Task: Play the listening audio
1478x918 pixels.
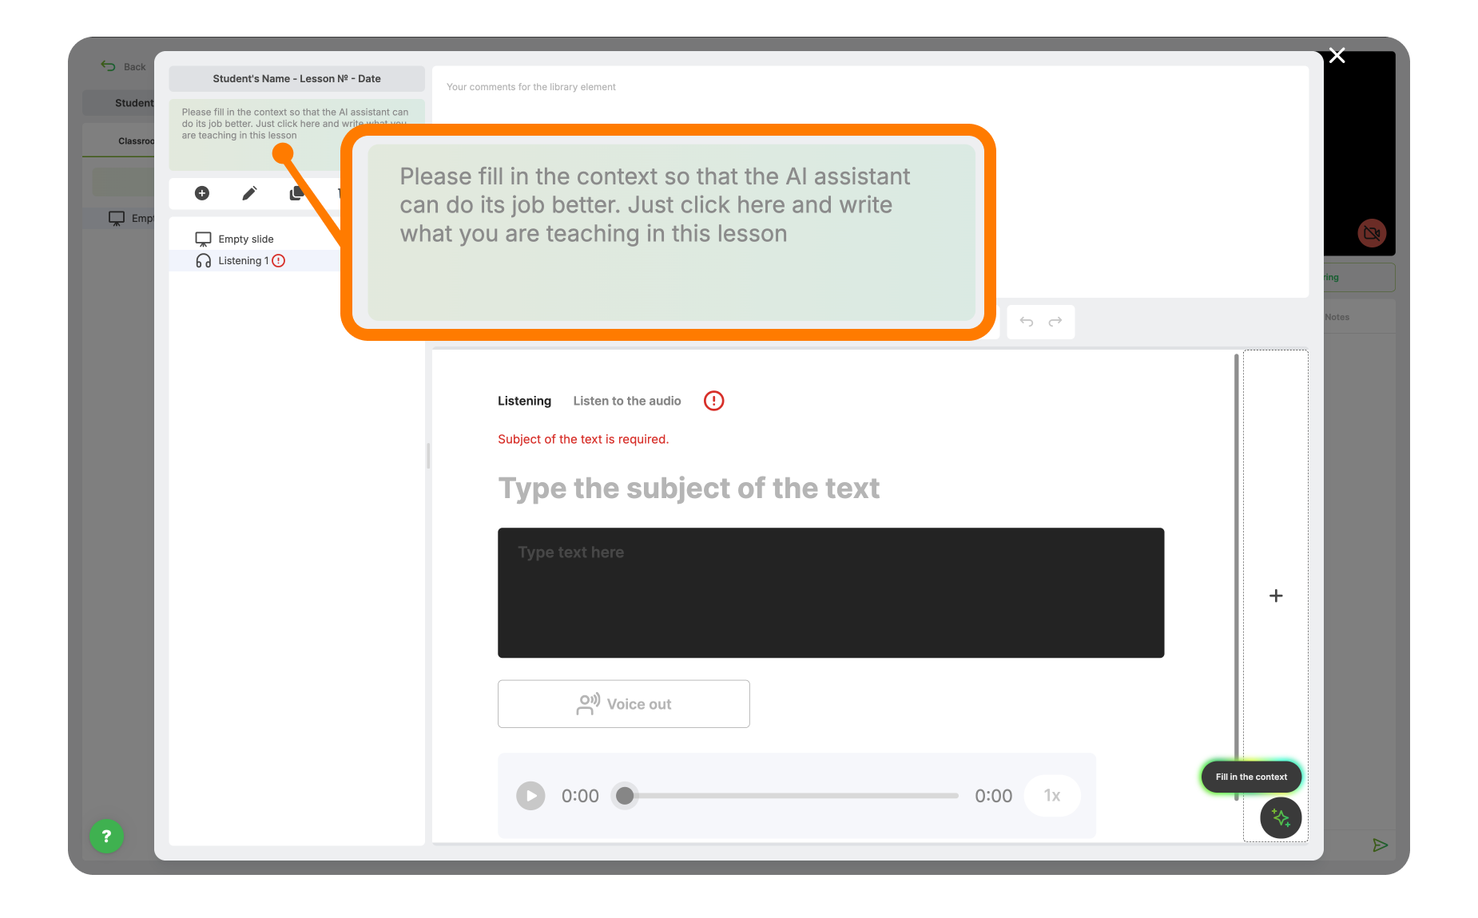Action: point(530,796)
